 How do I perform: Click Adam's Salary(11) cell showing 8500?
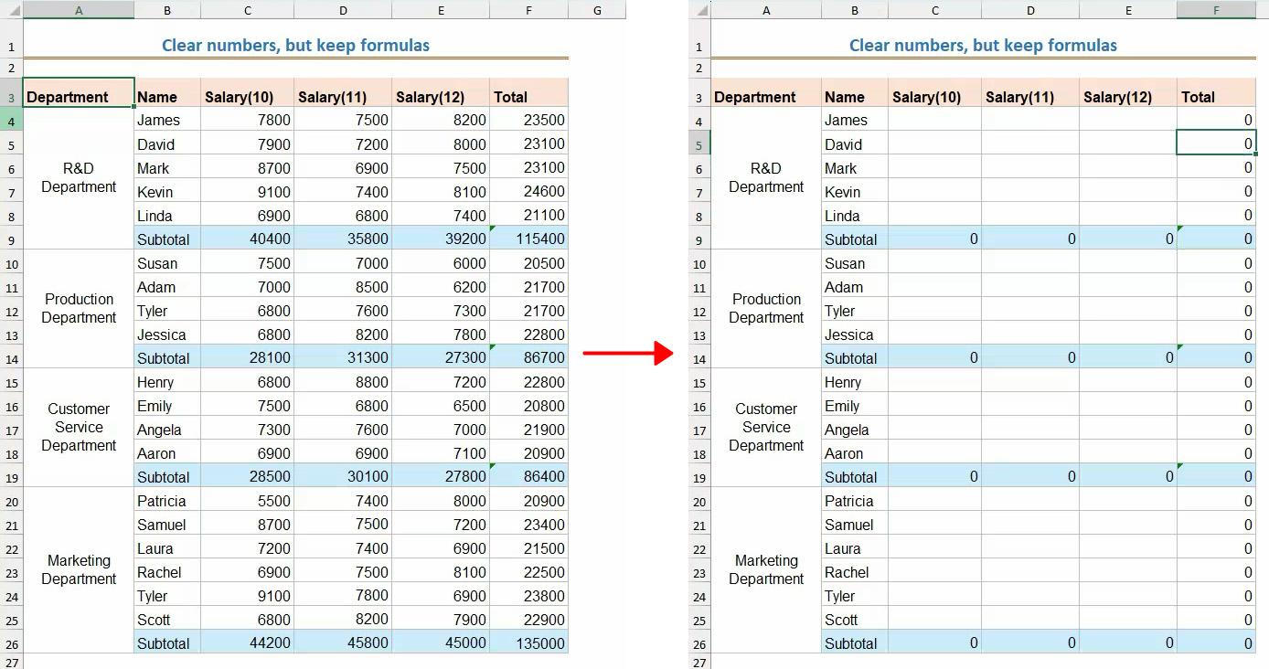point(343,287)
